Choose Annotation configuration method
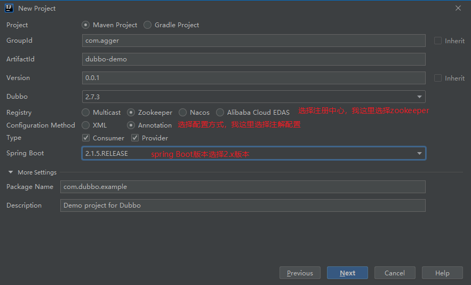The width and height of the screenshot is (471, 285). click(x=131, y=125)
